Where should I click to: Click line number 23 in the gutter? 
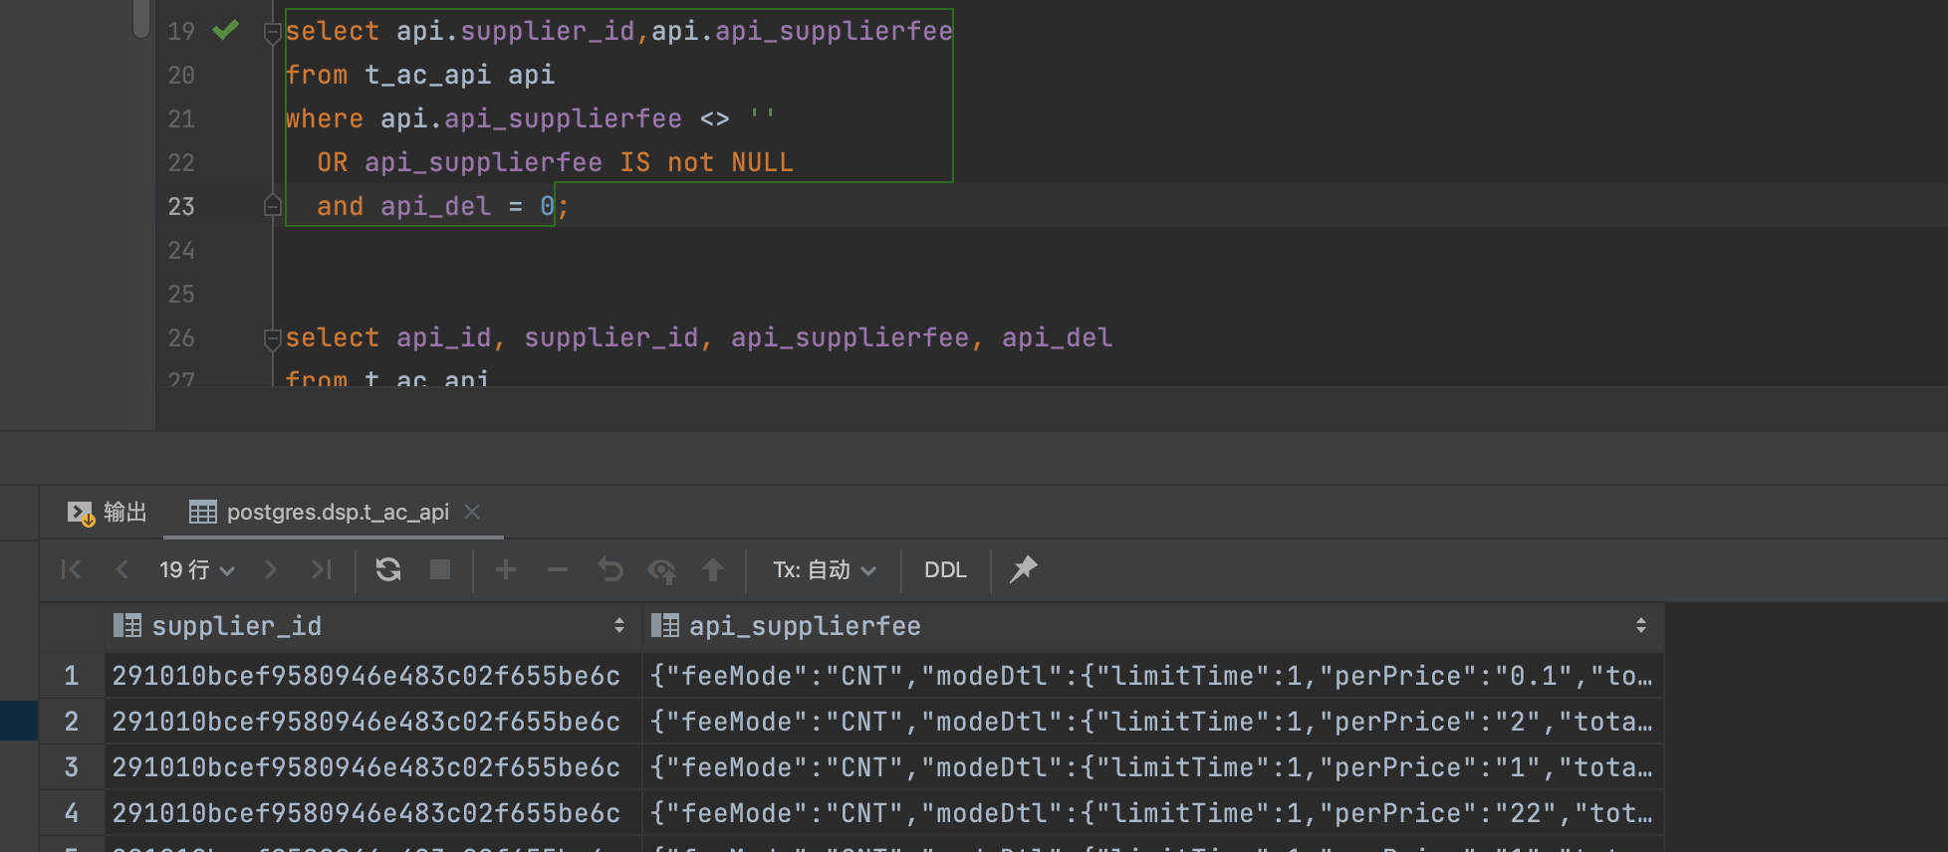pos(181,206)
